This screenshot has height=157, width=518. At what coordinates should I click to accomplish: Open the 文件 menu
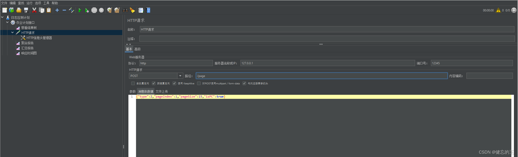[x=4, y=3]
